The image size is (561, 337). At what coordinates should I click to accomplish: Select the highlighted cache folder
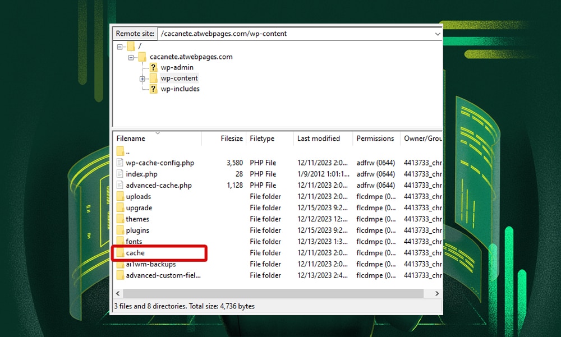tap(135, 253)
